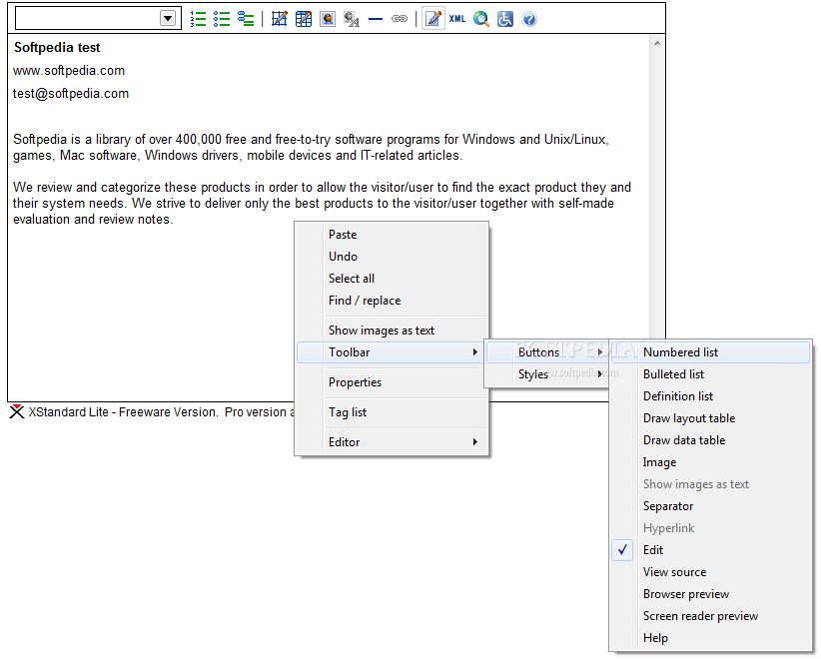Open the styles dropdown in the toolbar
This screenshot has width=821, height=659.
(168, 19)
